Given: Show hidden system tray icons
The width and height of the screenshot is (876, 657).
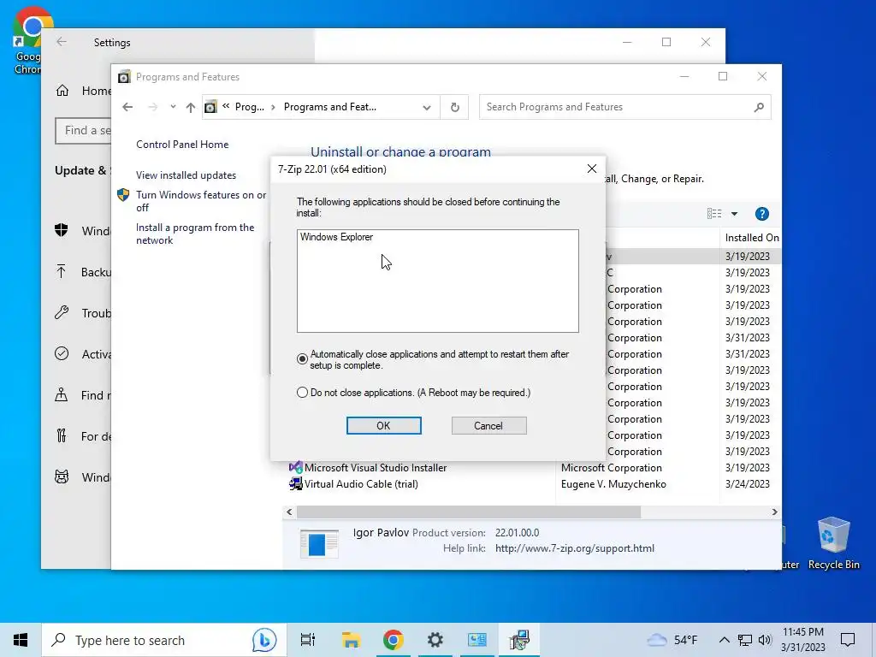Looking at the screenshot, I should point(724,640).
